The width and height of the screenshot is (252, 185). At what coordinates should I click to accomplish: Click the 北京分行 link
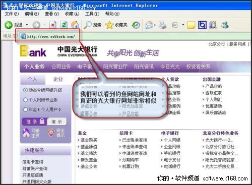[217, 44]
